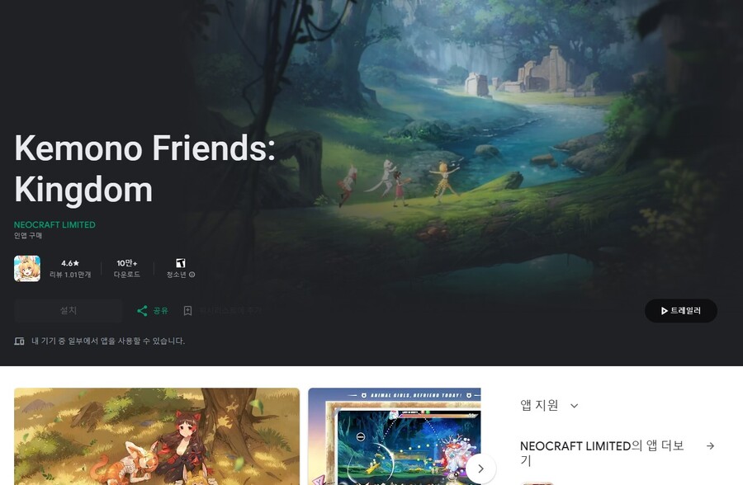The width and height of the screenshot is (743, 485).
Task: Click the play icon on 트레일러 button
Action: tap(665, 311)
